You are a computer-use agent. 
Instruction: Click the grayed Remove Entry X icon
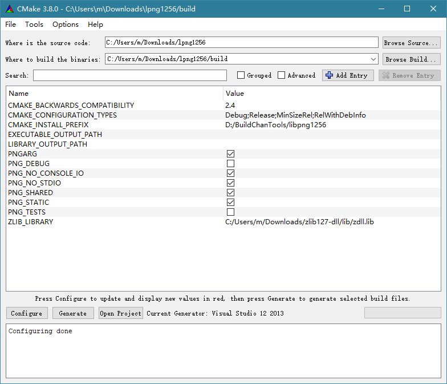coord(386,75)
